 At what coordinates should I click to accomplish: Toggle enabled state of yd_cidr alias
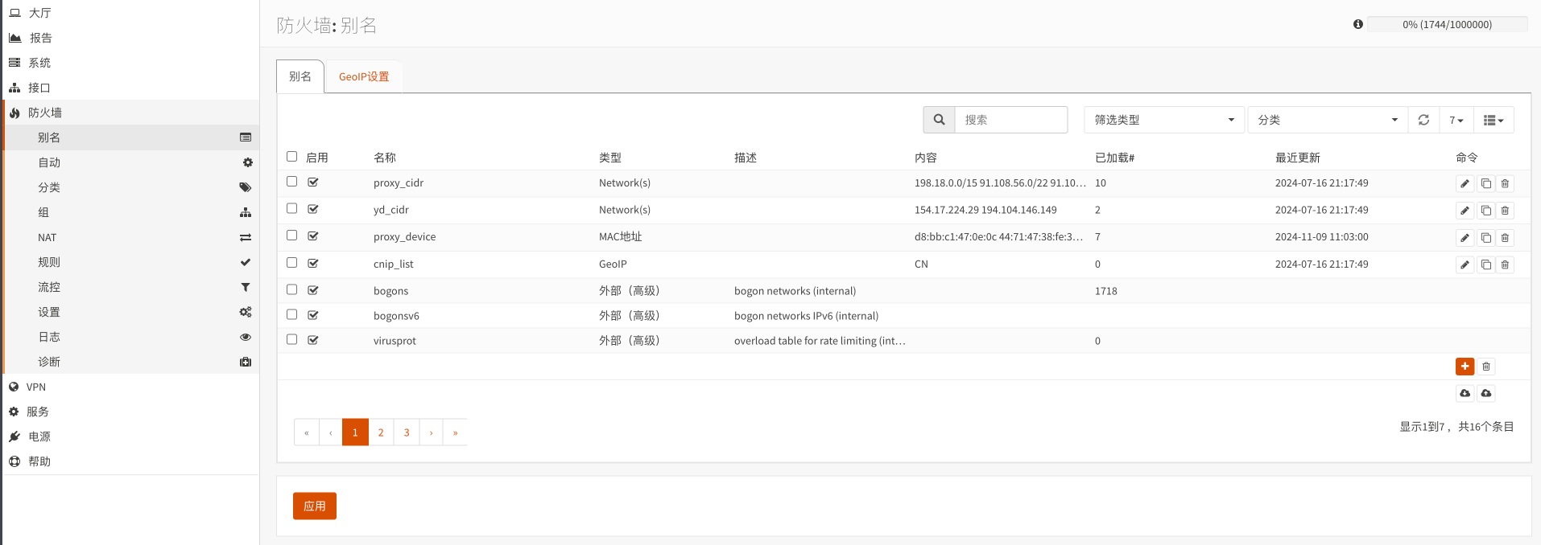pos(313,209)
